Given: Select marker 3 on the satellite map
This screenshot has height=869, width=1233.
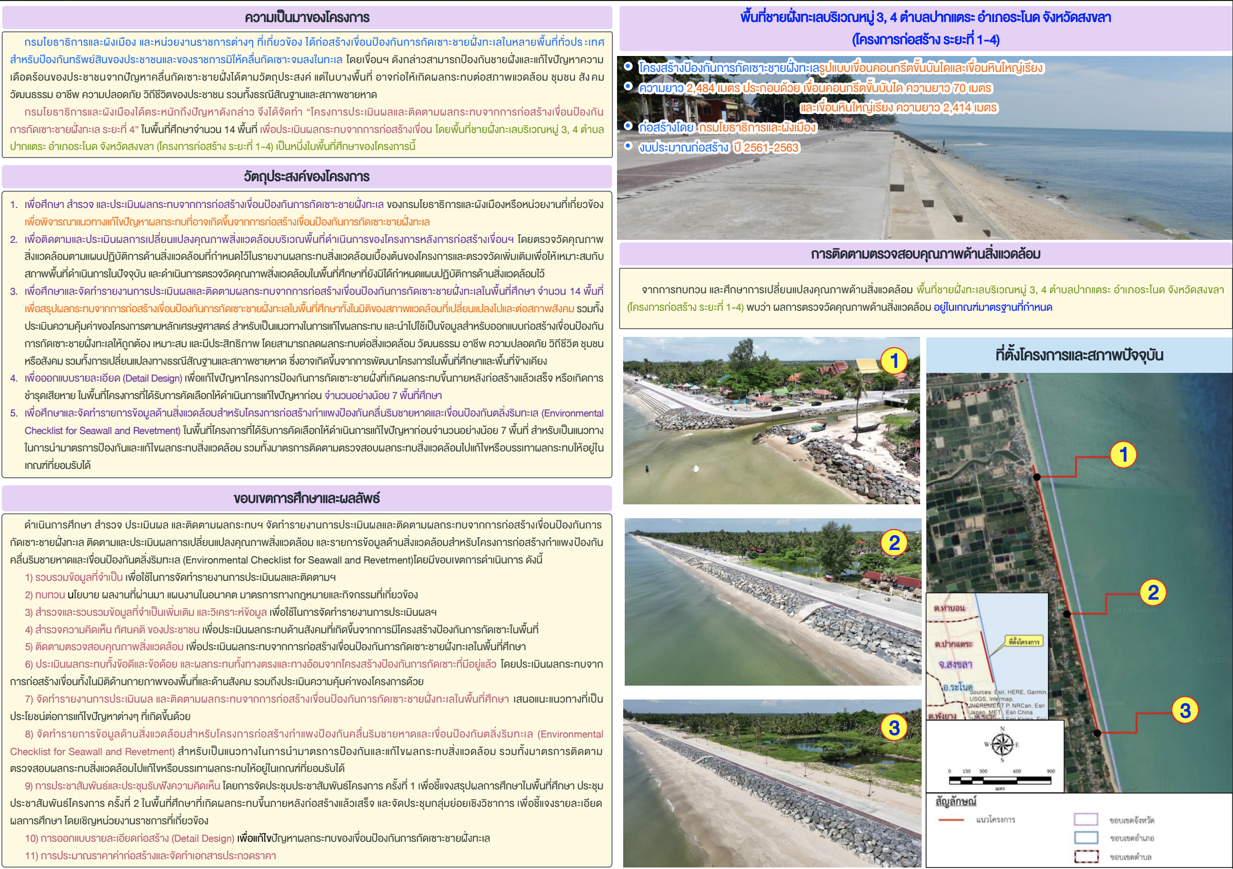Looking at the screenshot, I should [x=1185, y=710].
